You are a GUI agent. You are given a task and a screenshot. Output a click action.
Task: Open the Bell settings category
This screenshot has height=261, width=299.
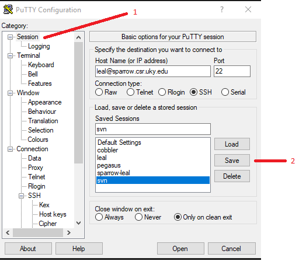point(33,74)
